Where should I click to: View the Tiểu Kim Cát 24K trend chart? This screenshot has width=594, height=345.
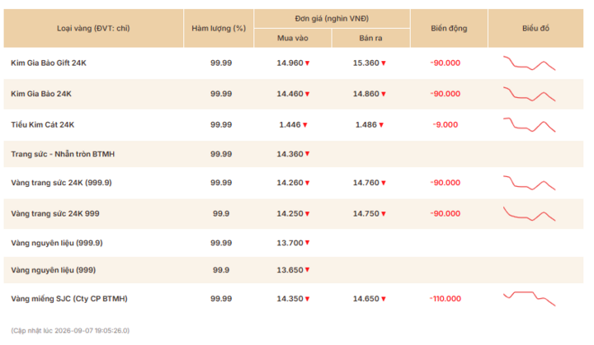click(x=529, y=125)
